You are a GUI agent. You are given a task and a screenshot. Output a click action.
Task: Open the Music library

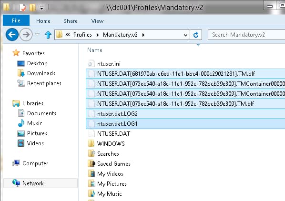click(x=34, y=123)
